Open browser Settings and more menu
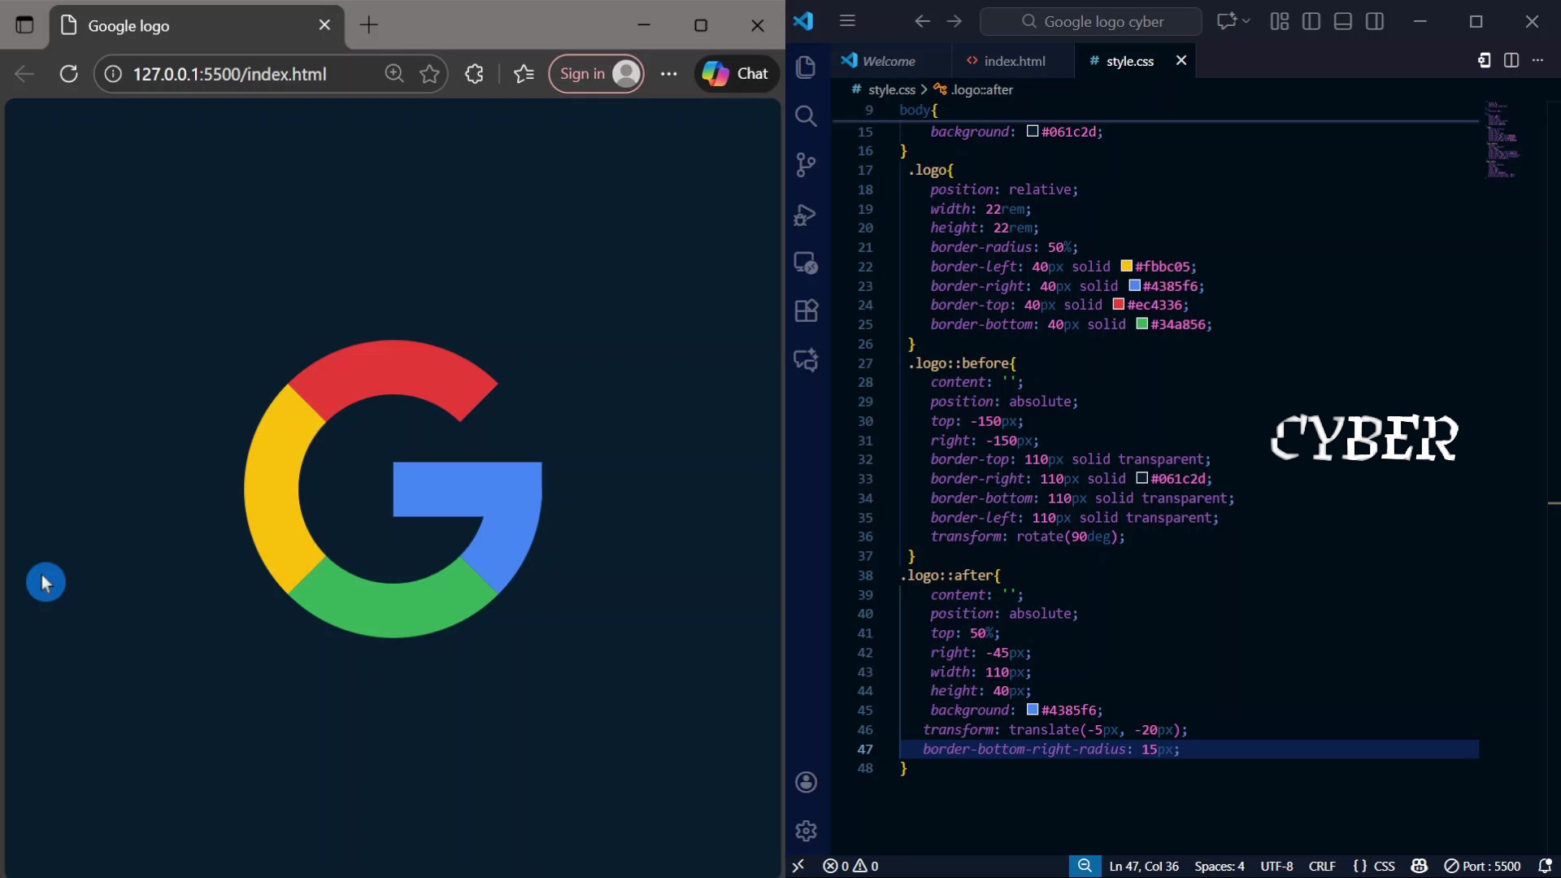Screen dimensions: 1561x878 click(669, 74)
